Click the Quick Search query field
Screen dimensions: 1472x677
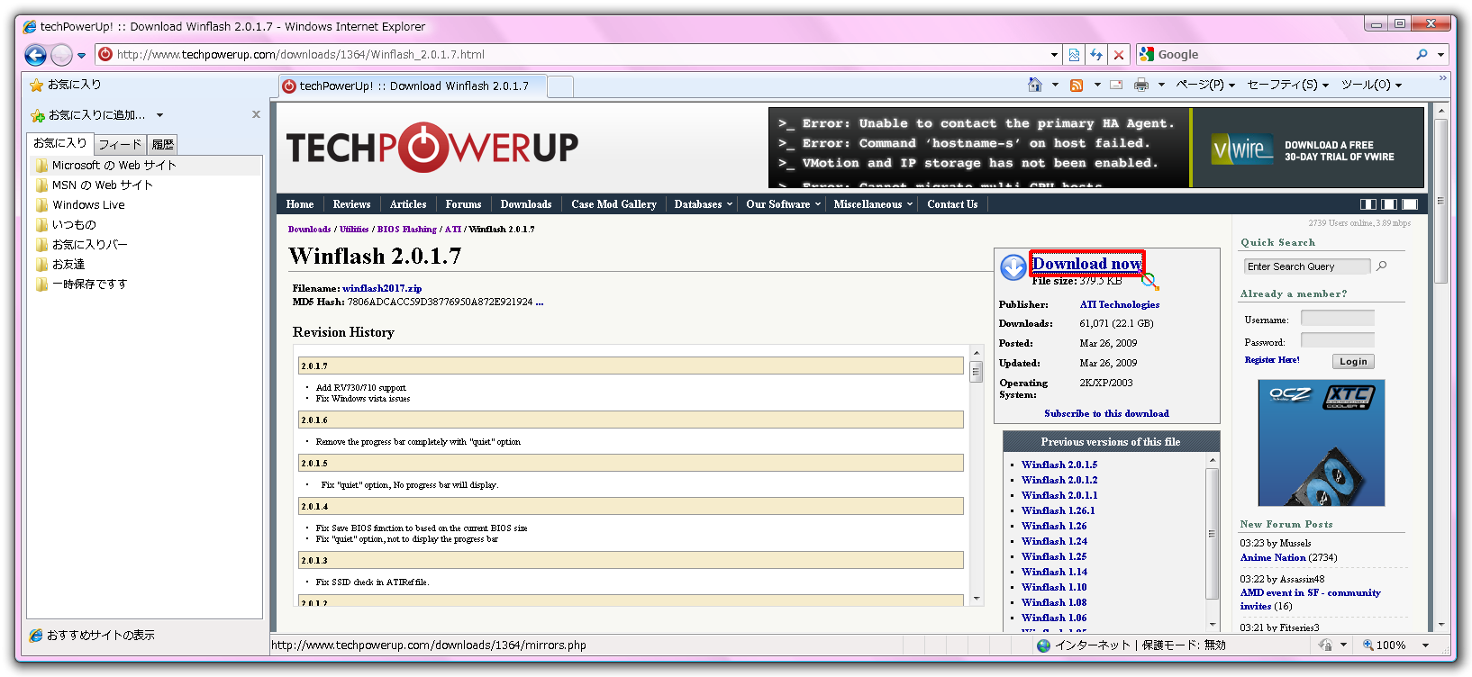click(x=1307, y=266)
